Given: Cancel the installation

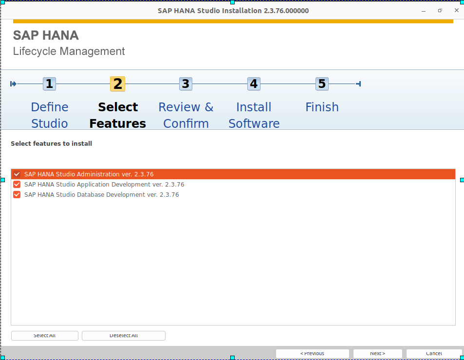Looking at the screenshot, I should pos(434,354).
